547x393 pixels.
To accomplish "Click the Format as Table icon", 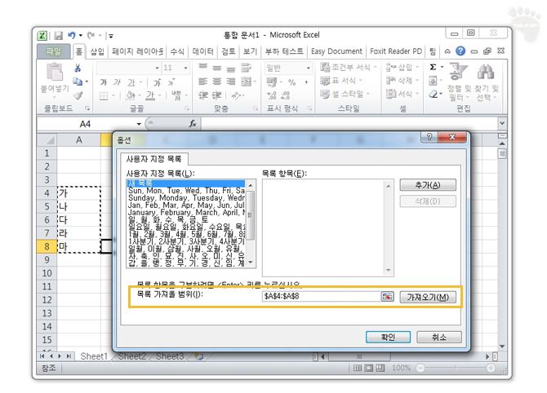I will coord(325,81).
